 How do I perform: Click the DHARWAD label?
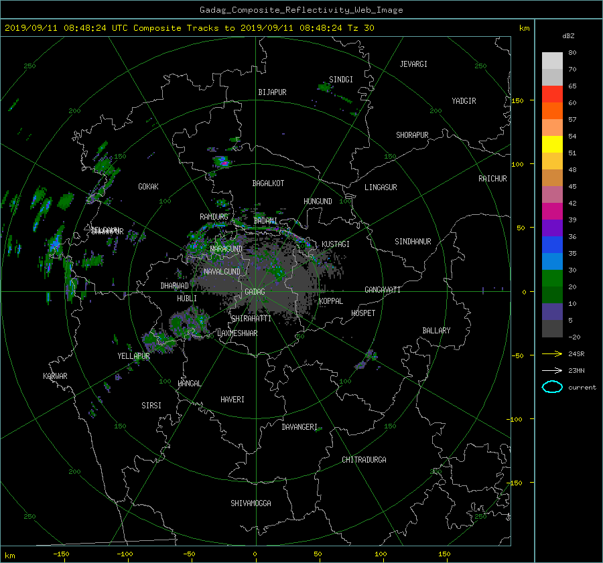(x=174, y=286)
